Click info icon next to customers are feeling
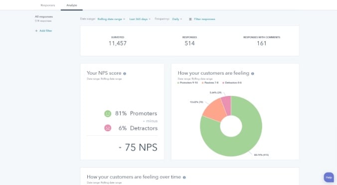This screenshot has height=185, width=337. coord(253,74)
